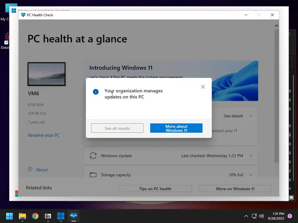The image size is (298, 223).
Task: Close the organization manages updates dialog
Action: pos(203,87)
